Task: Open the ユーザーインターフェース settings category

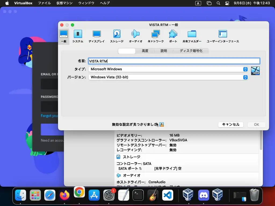Action: point(223,36)
